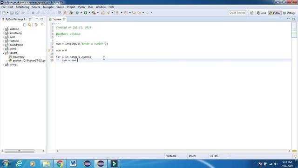Toggle fold marker at line 1
The height and width of the screenshot is (168, 298).
coord(54,24)
